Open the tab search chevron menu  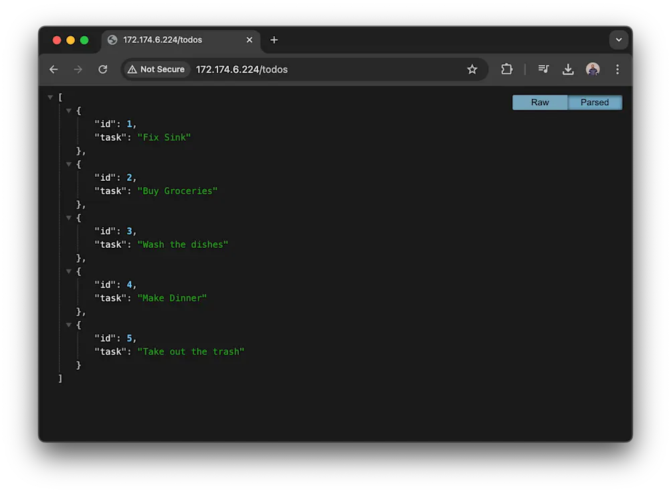pos(618,40)
